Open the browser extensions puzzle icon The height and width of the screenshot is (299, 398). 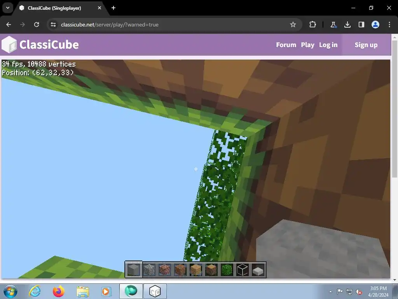click(x=313, y=25)
